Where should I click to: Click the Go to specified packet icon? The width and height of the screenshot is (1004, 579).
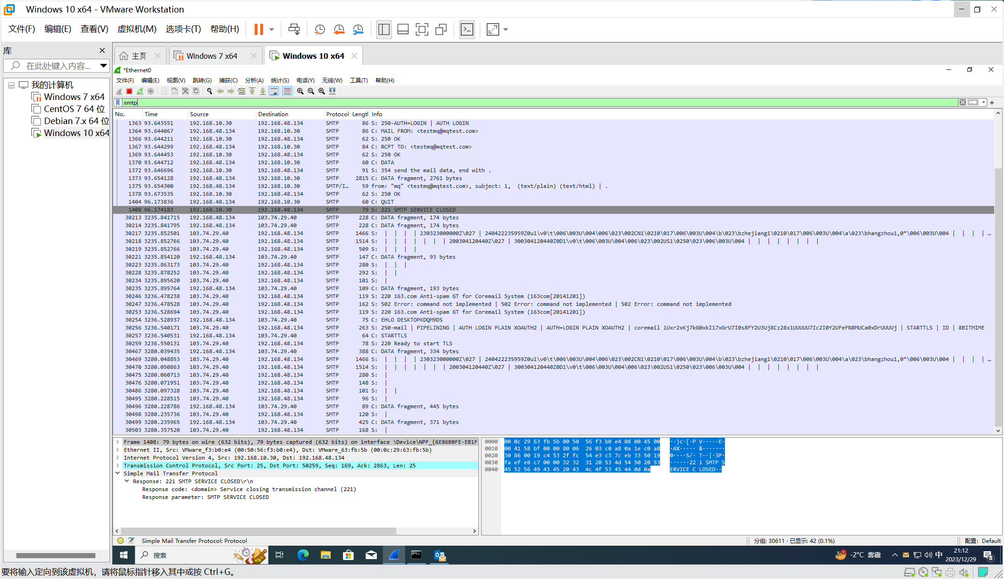click(x=241, y=91)
